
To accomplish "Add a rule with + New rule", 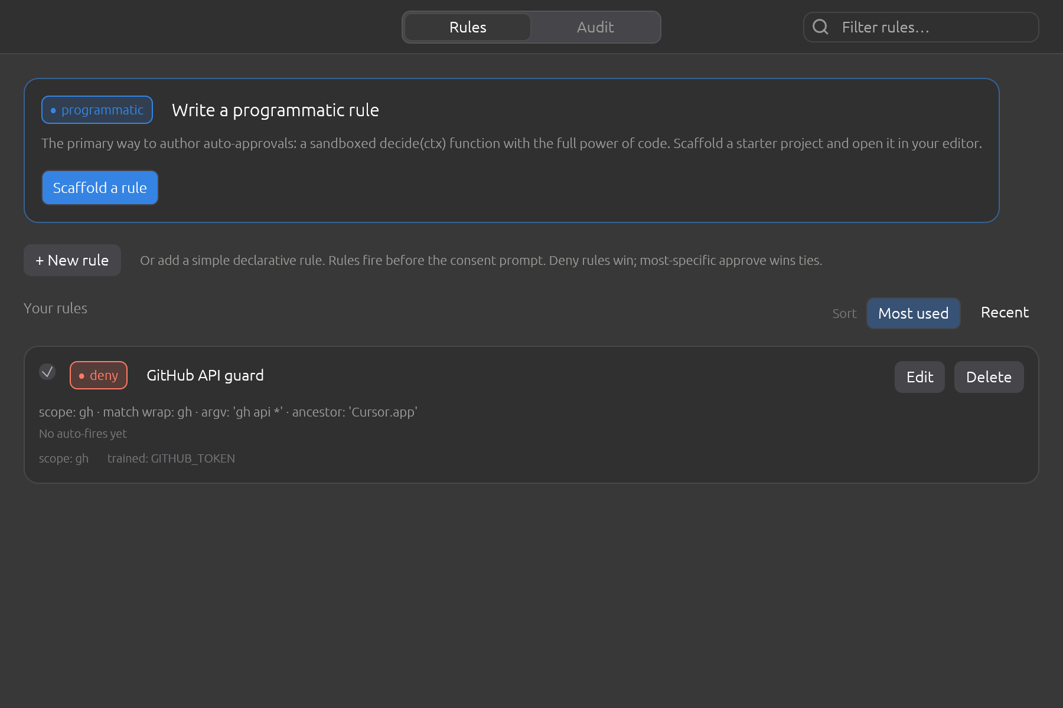I will pyautogui.click(x=72, y=260).
